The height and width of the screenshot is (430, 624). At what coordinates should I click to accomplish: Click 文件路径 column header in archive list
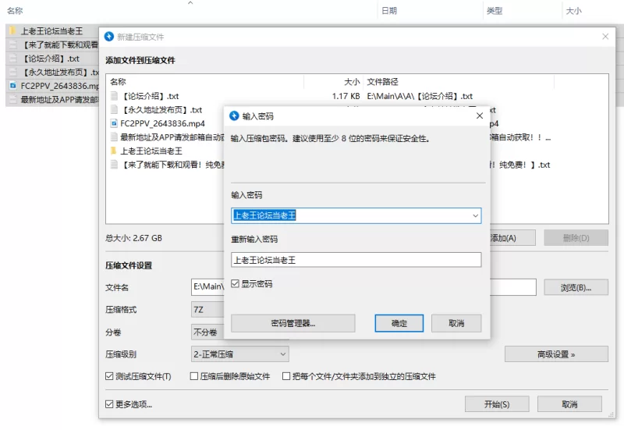pos(382,82)
